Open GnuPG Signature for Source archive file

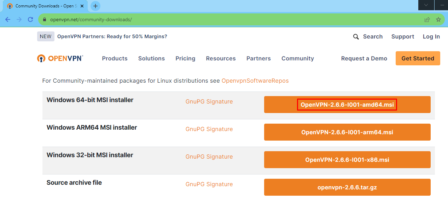coord(209,184)
